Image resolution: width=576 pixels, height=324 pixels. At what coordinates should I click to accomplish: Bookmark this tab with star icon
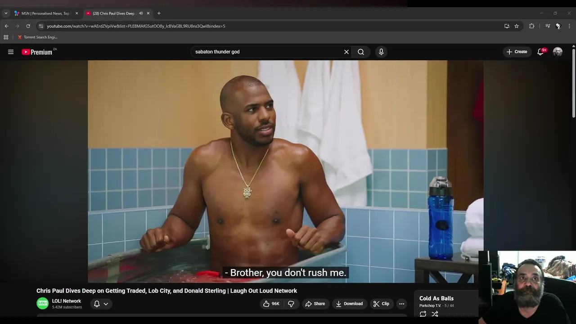pos(517,26)
